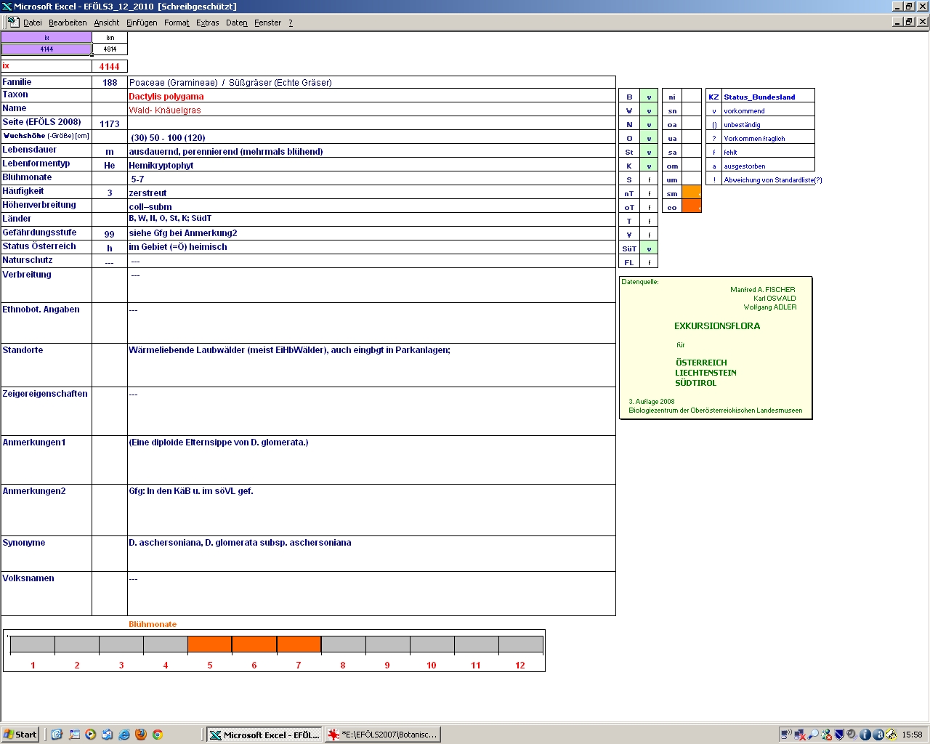Open the Daten menu
The width and height of the screenshot is (930, 744).
(x=236, y=23)
